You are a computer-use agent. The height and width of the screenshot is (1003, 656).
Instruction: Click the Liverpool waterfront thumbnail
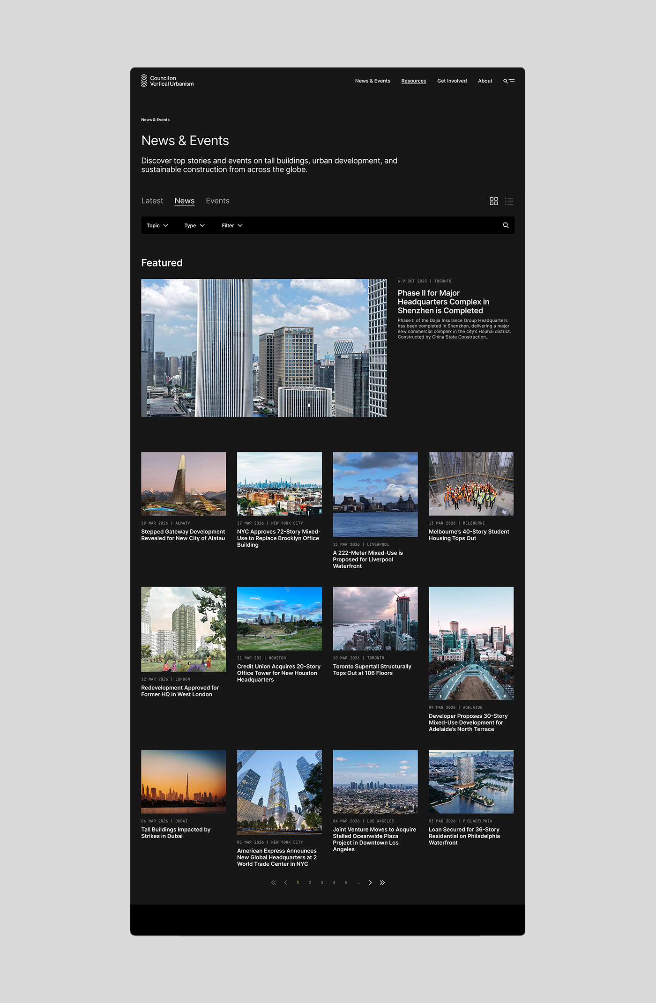(x=375, y=494)
